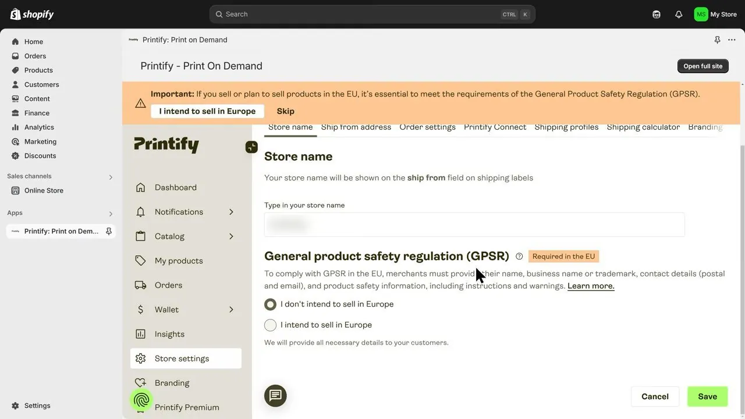Switch to Order settings tab

point(427,127)
